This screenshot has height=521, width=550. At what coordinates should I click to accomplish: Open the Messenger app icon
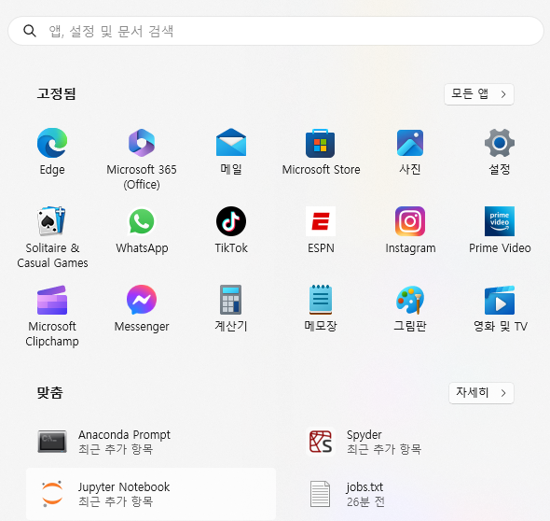[142, 300]
